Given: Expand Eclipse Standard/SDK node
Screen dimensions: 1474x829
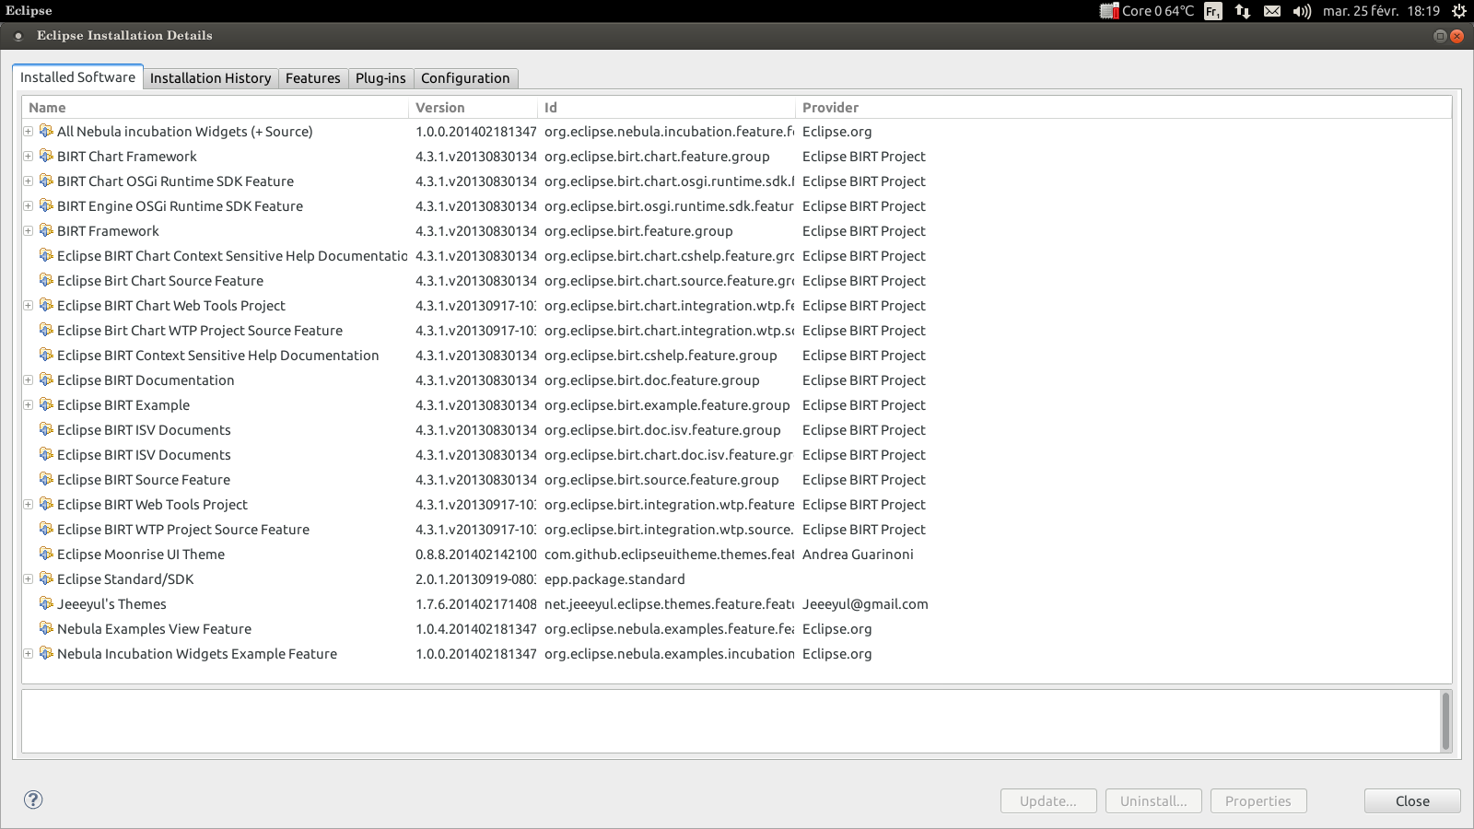Looking at the screenshot, I should pos(29,579).
